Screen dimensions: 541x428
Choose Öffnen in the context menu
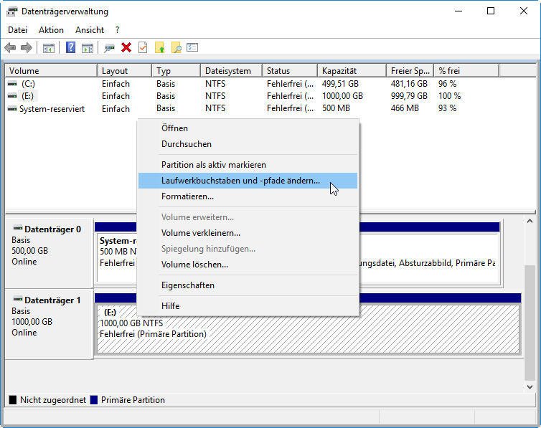248,128
